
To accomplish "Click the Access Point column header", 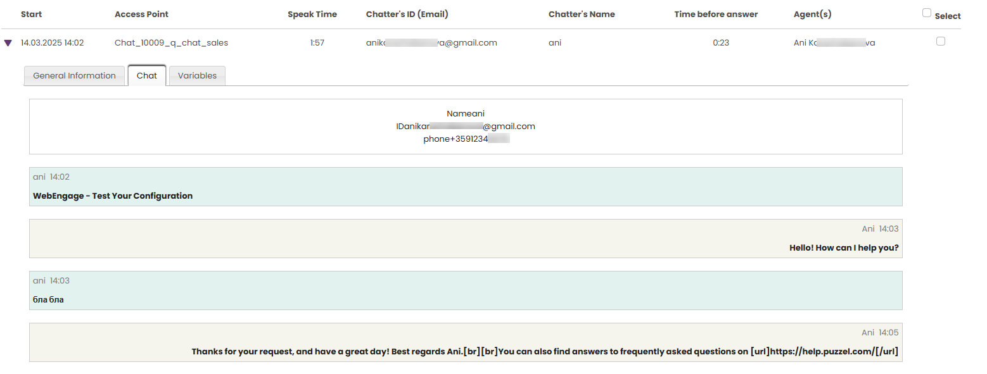I will point(141,14).
